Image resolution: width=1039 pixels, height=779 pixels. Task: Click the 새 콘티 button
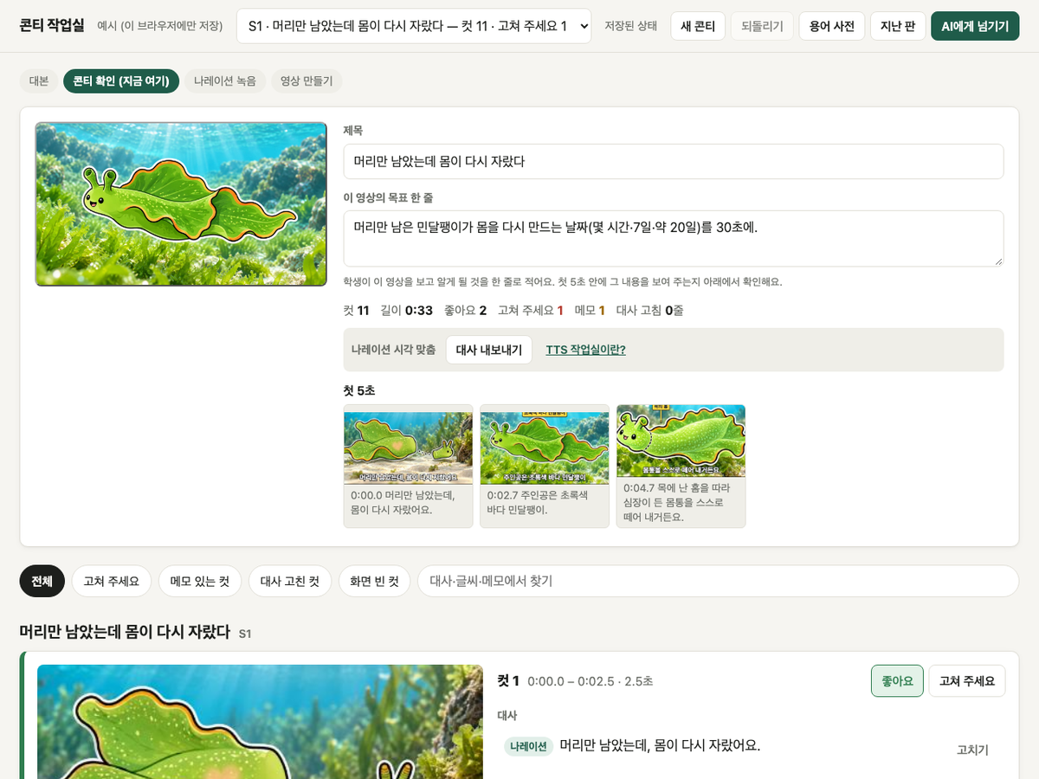[698, 26]
